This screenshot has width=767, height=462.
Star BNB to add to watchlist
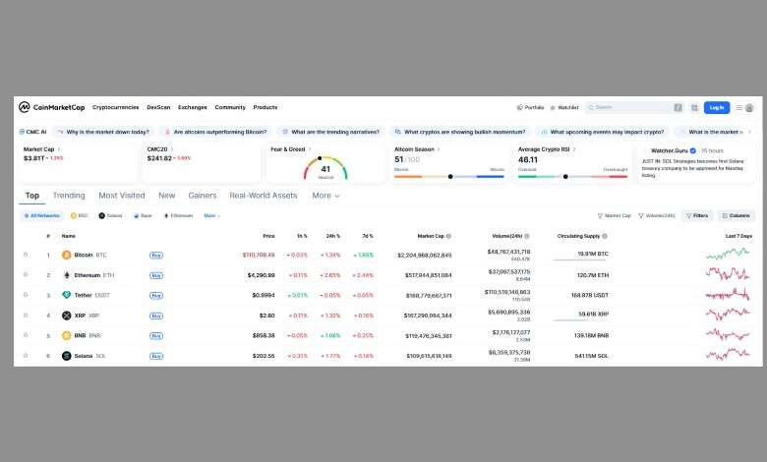tap(26, 335)
